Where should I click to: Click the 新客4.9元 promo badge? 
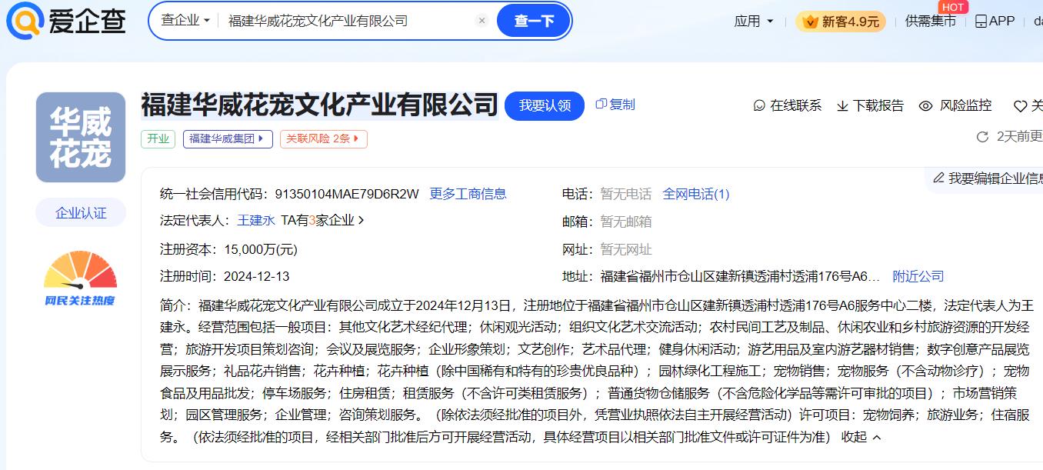[841, 22]
